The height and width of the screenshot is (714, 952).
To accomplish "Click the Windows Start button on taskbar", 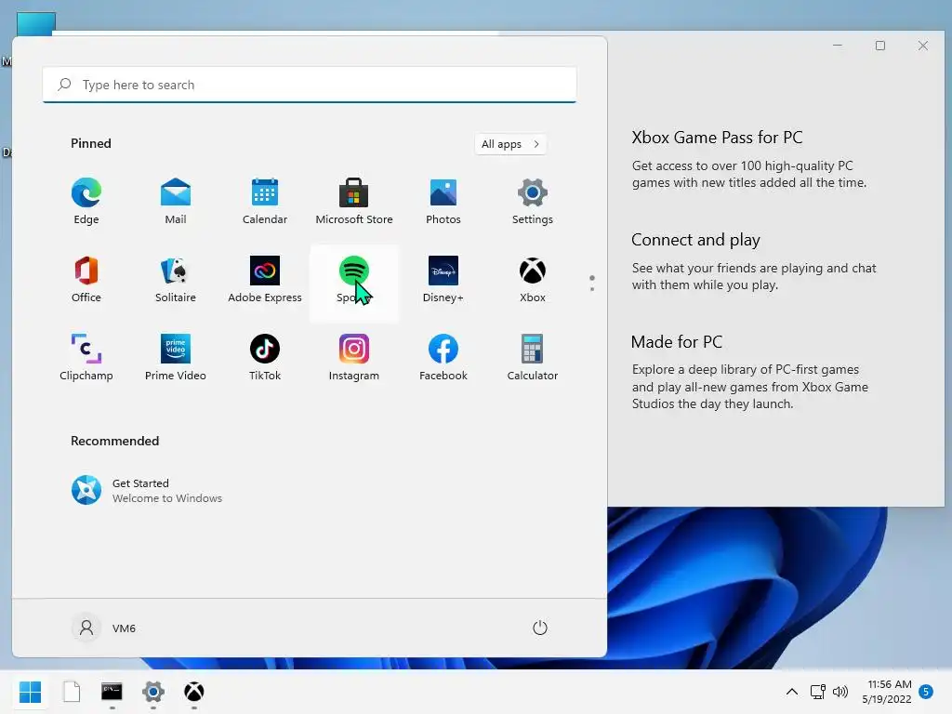I will pyautogui.click(x=30, y=692).
